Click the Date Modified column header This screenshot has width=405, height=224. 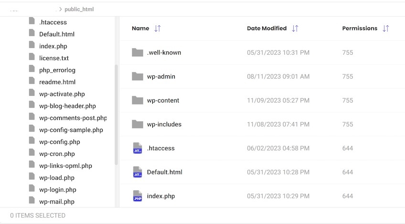click(267, 28)
